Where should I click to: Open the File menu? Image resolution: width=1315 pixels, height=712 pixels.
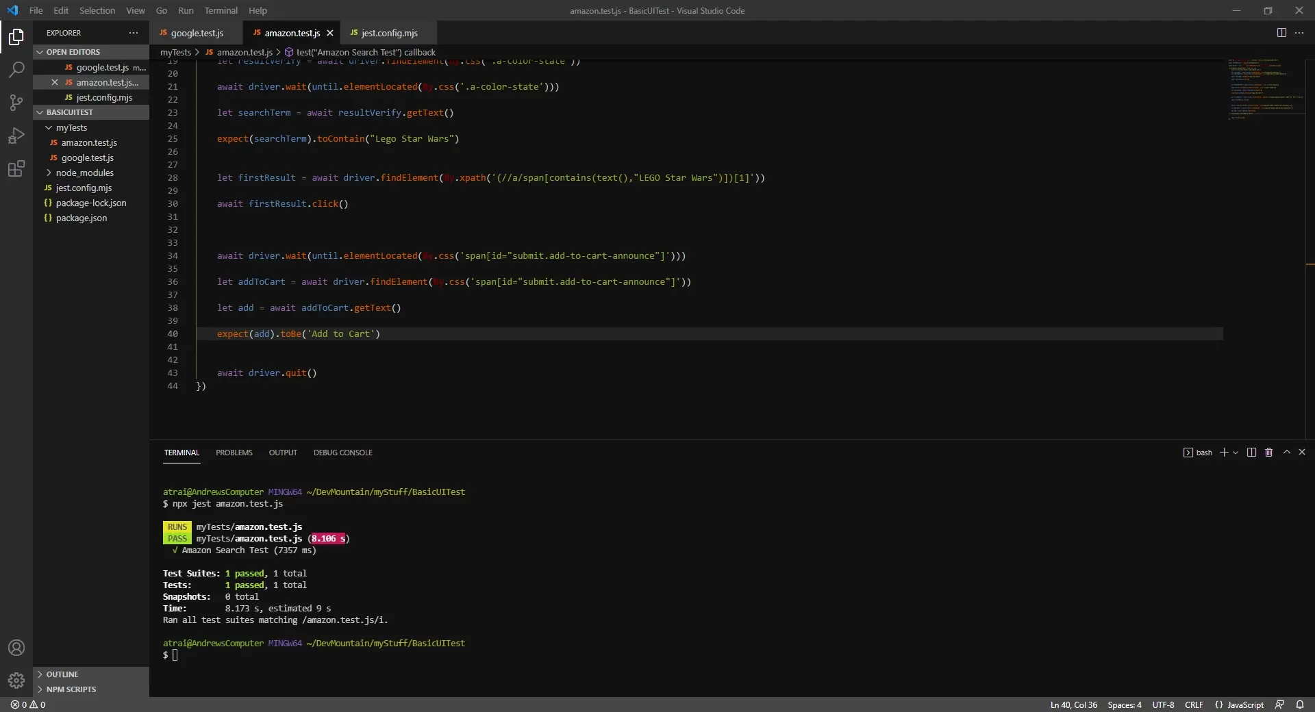click(x=36, y=10)
